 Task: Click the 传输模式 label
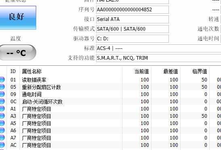(x=84, y=29)
